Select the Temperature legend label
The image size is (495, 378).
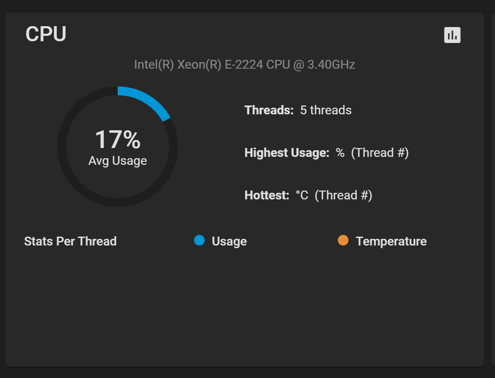point(391,241)
